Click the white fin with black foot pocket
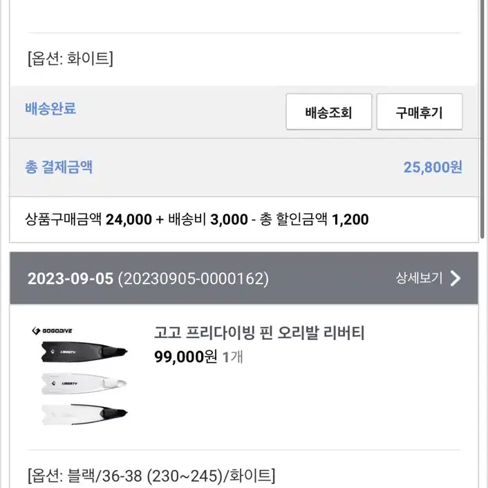The width and height of the screenshot is (488, 488). [84, 414]
